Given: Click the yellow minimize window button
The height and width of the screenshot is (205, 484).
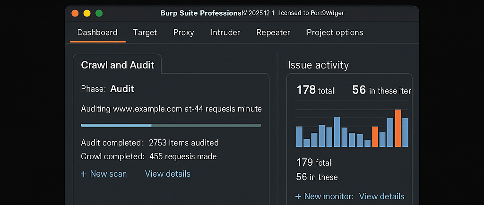Looking at the screenshot, I should [86, 13].
